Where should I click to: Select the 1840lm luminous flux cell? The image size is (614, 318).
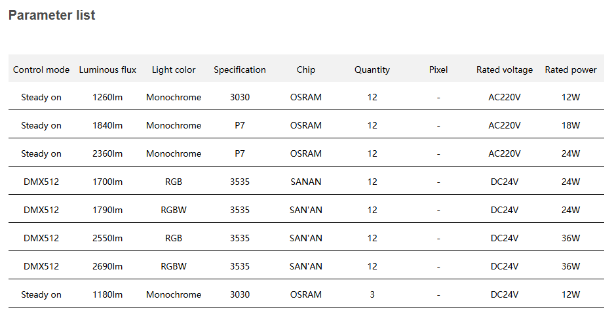pyautogui.click(x=107, y=125)
